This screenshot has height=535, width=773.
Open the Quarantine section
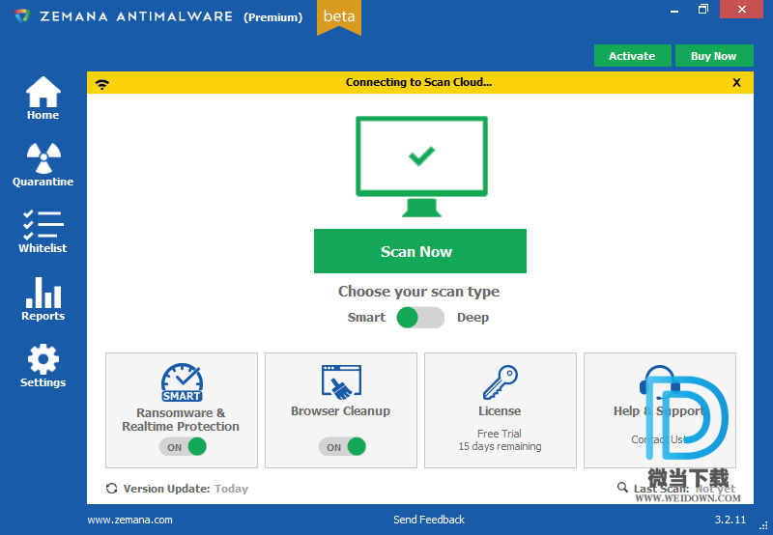(x=43, y=164)
